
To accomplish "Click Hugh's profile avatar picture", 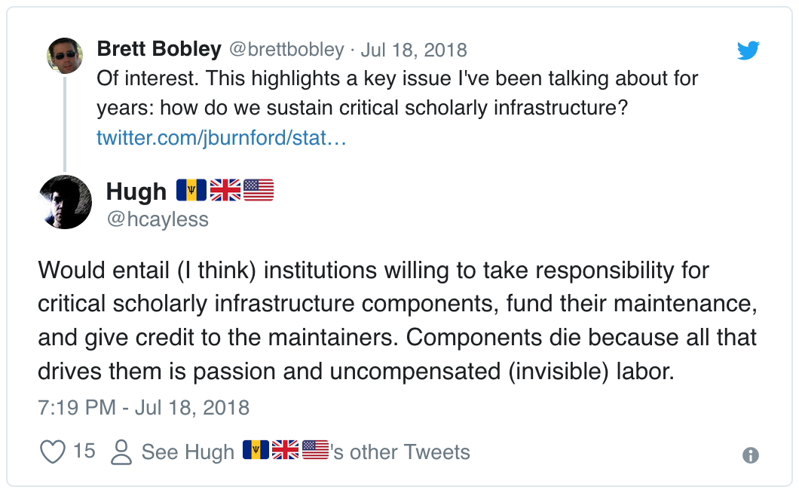I will [65, 202].
